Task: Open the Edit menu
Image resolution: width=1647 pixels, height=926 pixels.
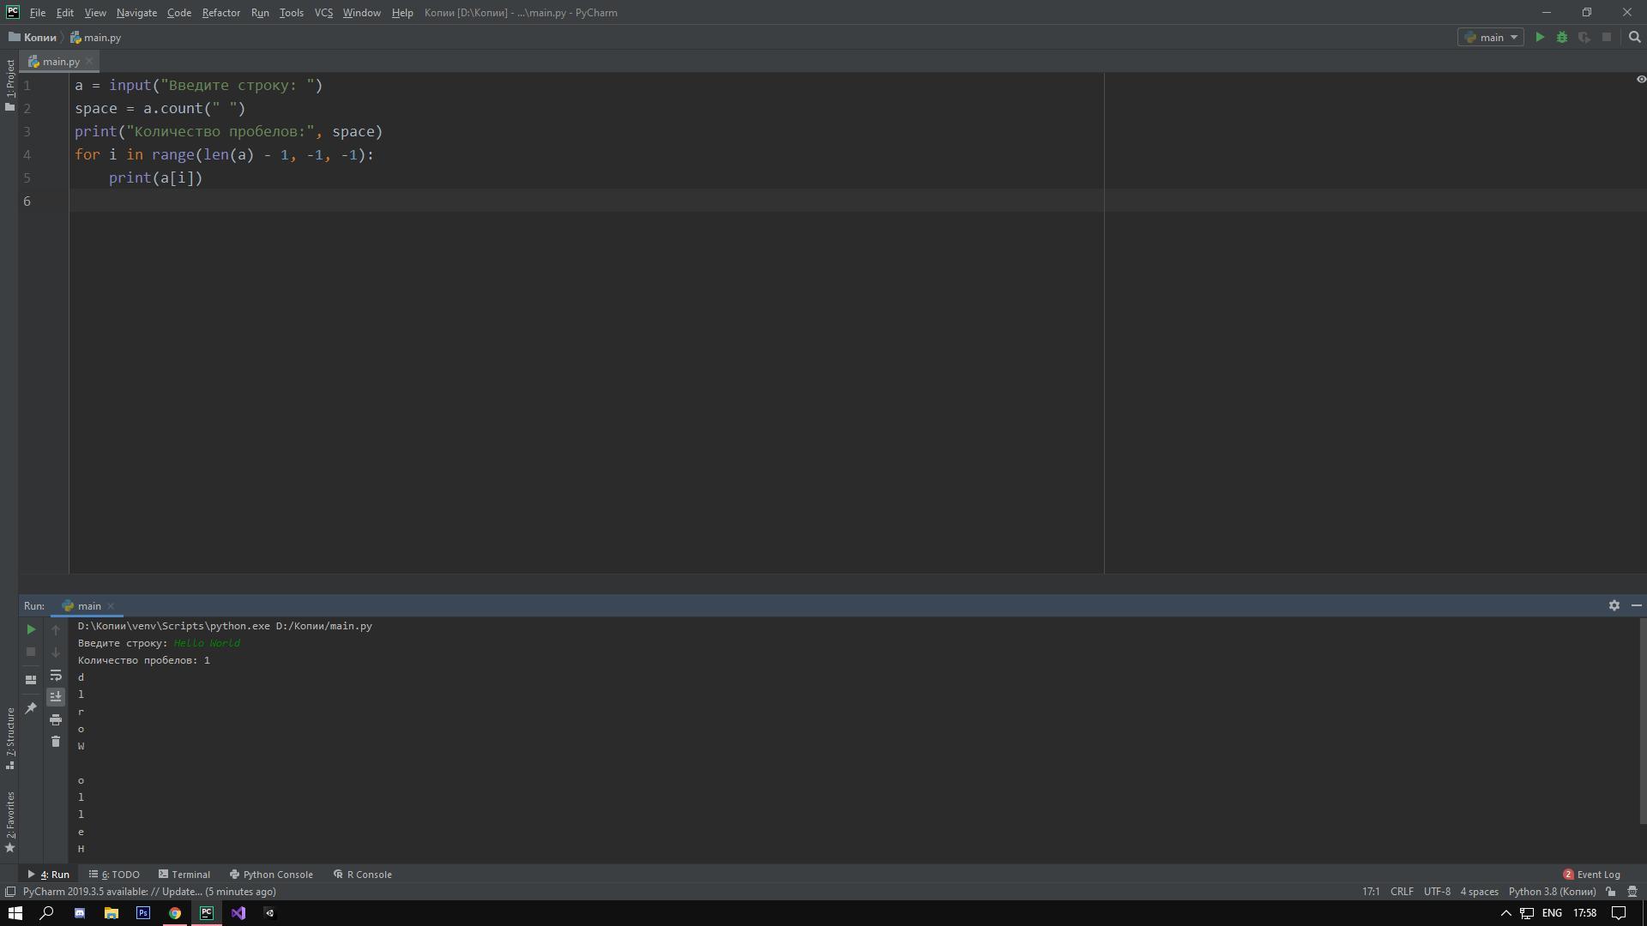Action: pyautogui.click(x=64, y=13)
